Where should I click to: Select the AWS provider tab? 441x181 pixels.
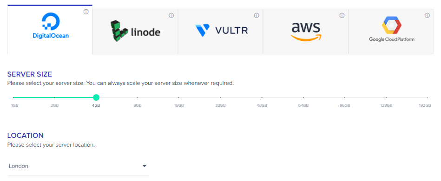point(306,32)
